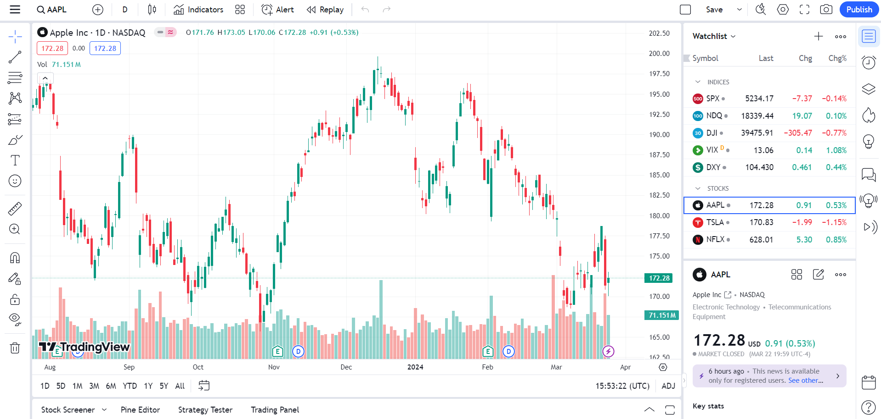The height and width of the screenshot is (419, 881).
Task: Open go to date calendar
Action: pos(204,386)
